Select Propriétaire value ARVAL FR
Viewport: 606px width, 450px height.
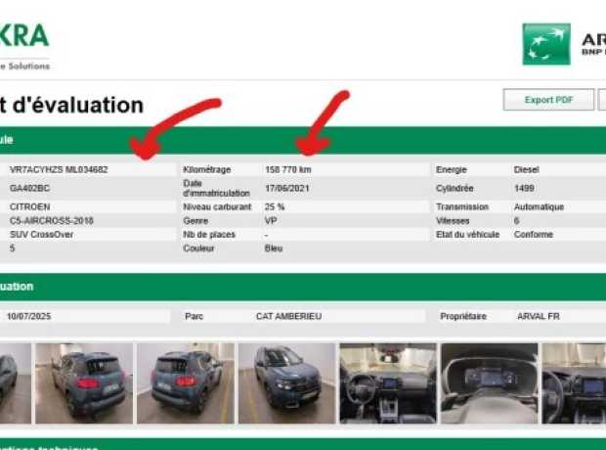coord(539,316)
